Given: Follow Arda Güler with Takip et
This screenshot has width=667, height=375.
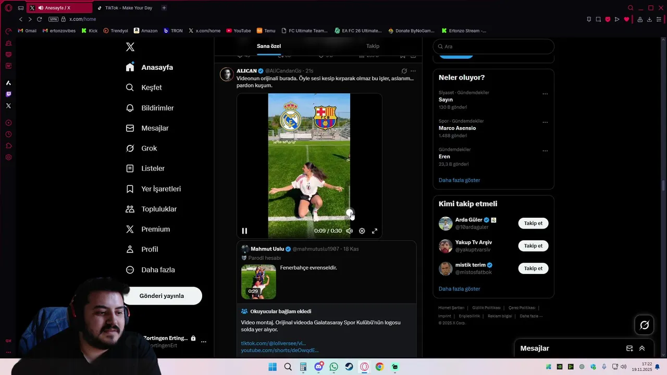Looking at the screenshot, I should pyautogui.click(x=533, y=223).
